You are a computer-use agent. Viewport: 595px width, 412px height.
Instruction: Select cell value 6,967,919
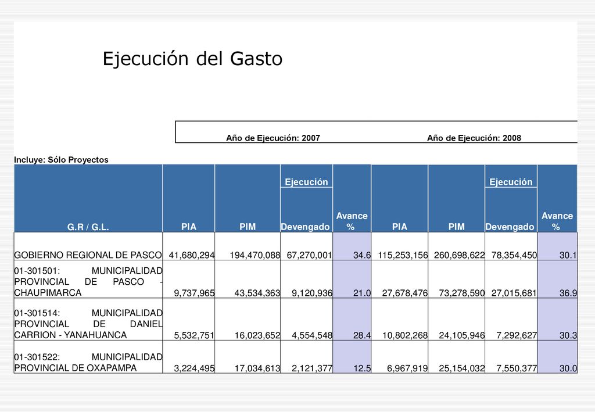pos(407,368)
